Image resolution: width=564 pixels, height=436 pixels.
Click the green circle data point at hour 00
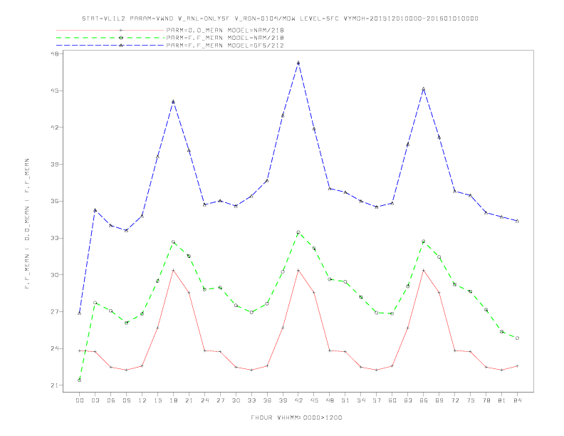tap(80, 380)
